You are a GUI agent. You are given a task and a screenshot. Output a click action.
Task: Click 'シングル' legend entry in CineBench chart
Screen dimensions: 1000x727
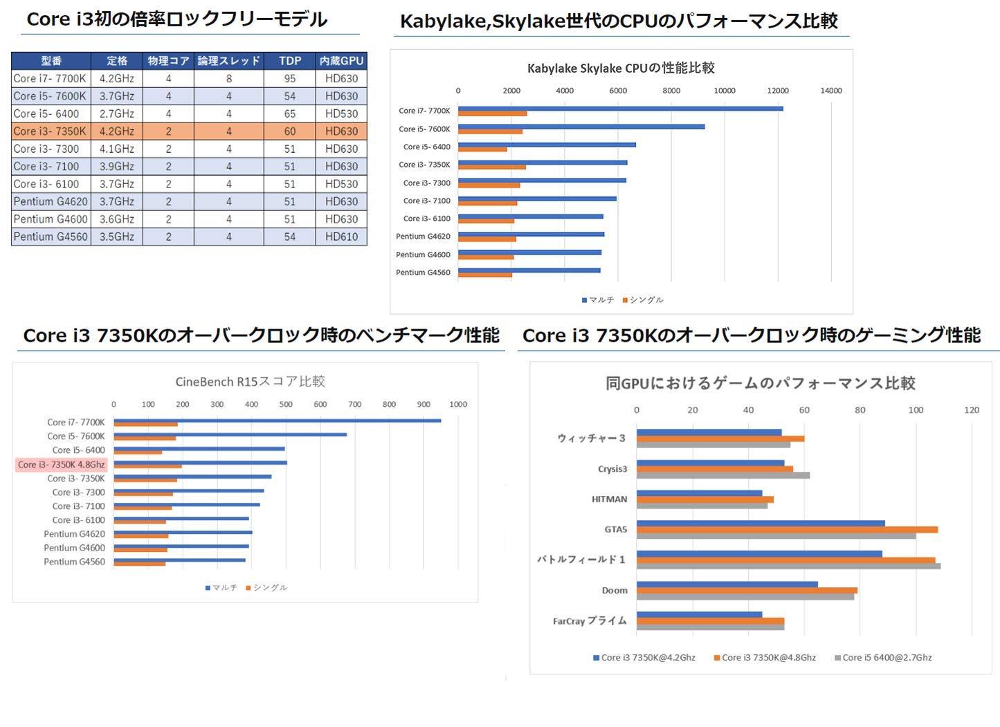[266, 587]
